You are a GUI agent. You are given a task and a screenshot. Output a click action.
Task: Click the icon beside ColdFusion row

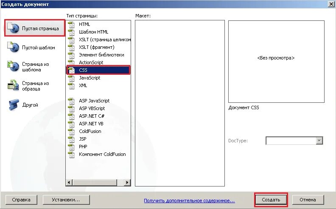pyautogui.click(x=71, y=131)
